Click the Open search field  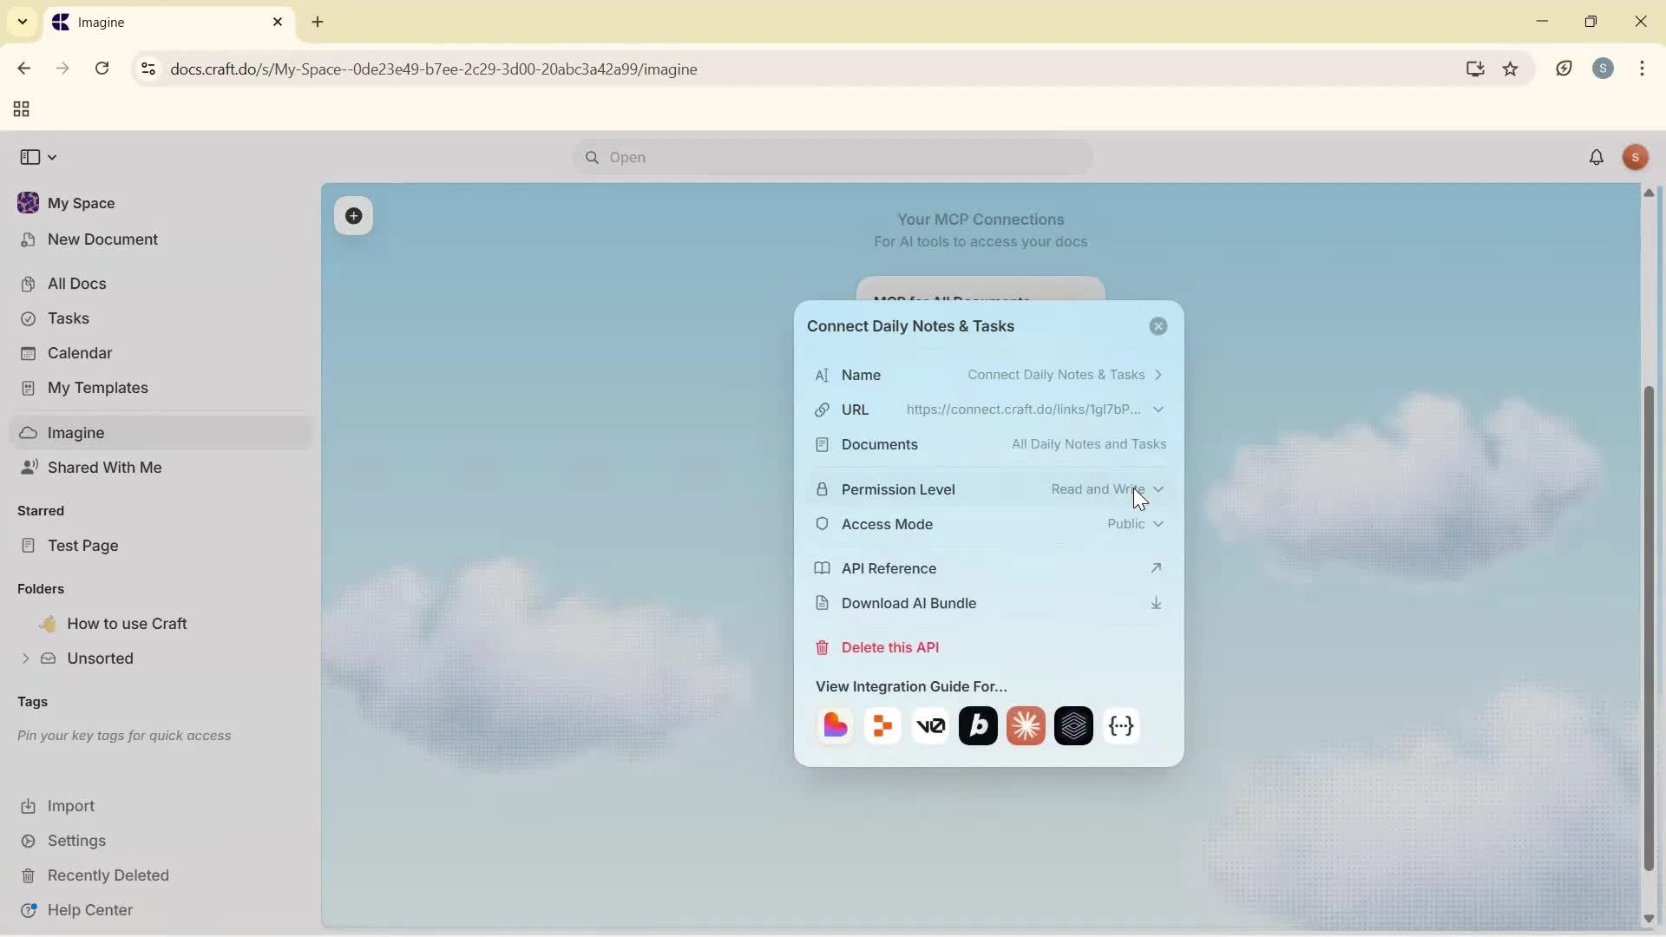coord(832,157)
